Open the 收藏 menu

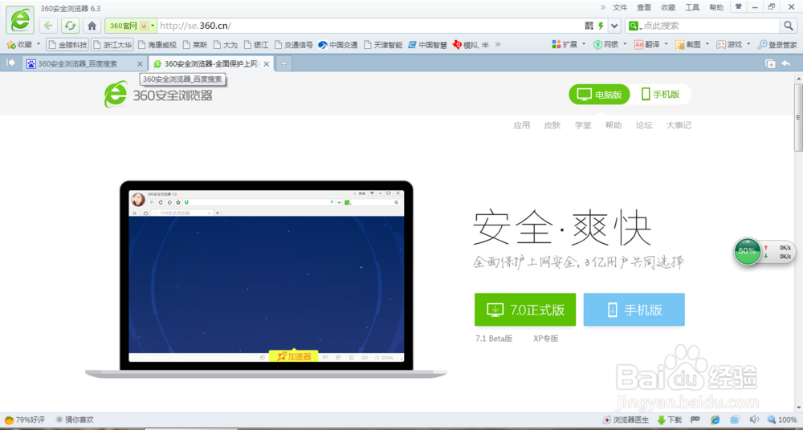click(668, 7)
